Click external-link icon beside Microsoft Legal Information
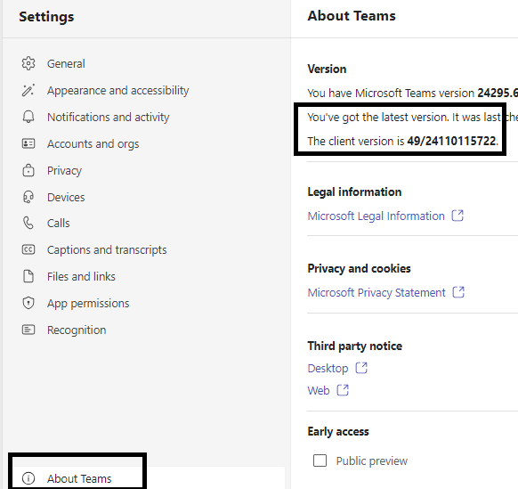This screenshot has height=489, width=518. coord(457,216)
